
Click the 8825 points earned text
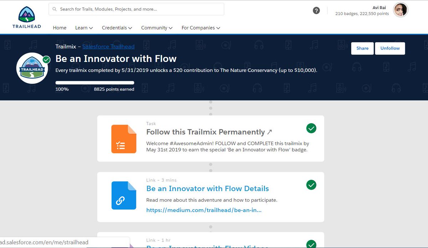(114, 89)
